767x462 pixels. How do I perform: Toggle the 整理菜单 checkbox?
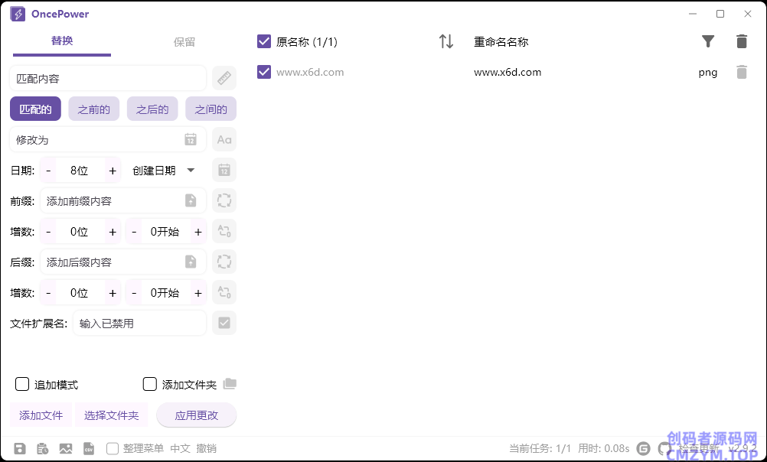(113, 449)
